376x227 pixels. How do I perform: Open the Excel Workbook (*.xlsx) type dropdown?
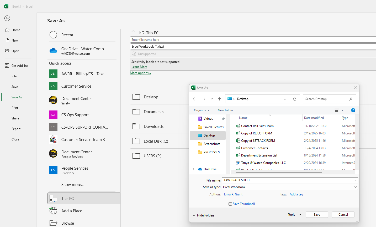click(253, 47)
